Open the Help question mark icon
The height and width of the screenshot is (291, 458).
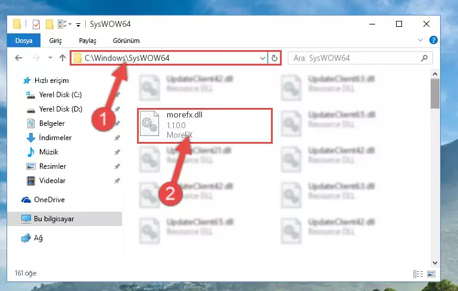point(434,40)
